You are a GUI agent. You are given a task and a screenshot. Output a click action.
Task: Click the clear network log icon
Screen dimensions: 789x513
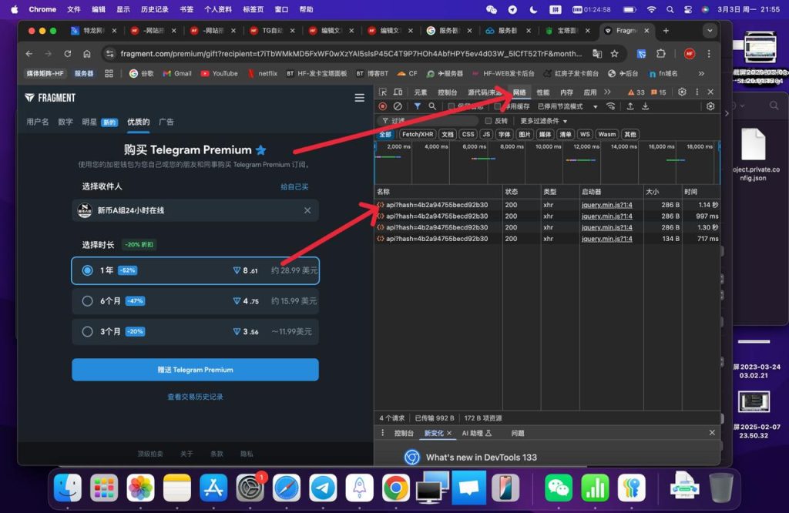(398, 106)
